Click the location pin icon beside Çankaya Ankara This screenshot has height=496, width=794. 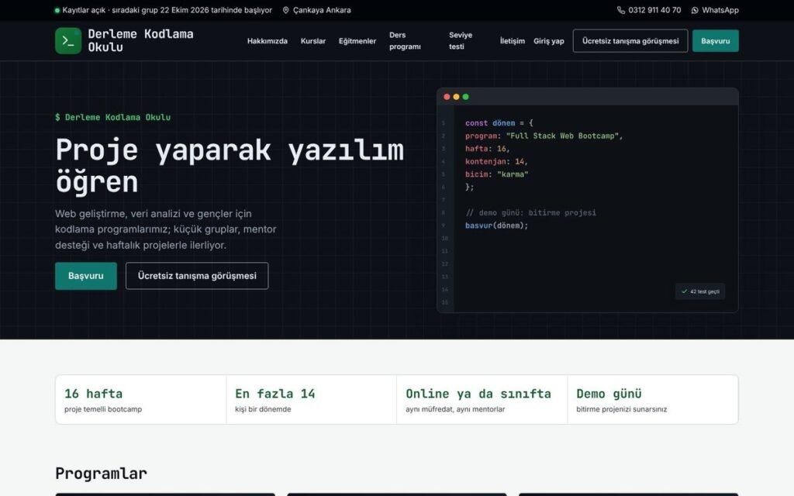(x=285, y=10)
